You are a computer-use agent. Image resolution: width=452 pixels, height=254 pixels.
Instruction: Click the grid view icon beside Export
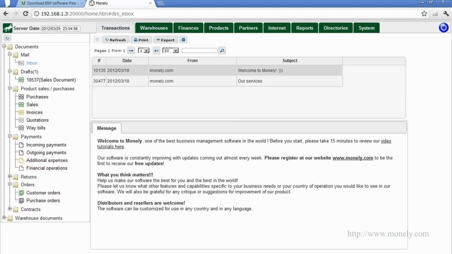(x=183, y=40)
